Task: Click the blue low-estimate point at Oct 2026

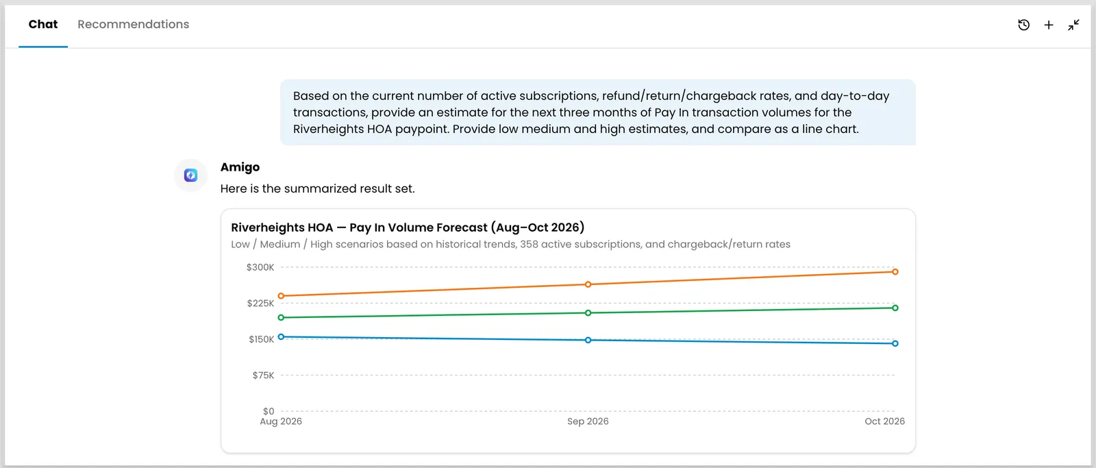Action: [x=895, y=344]
